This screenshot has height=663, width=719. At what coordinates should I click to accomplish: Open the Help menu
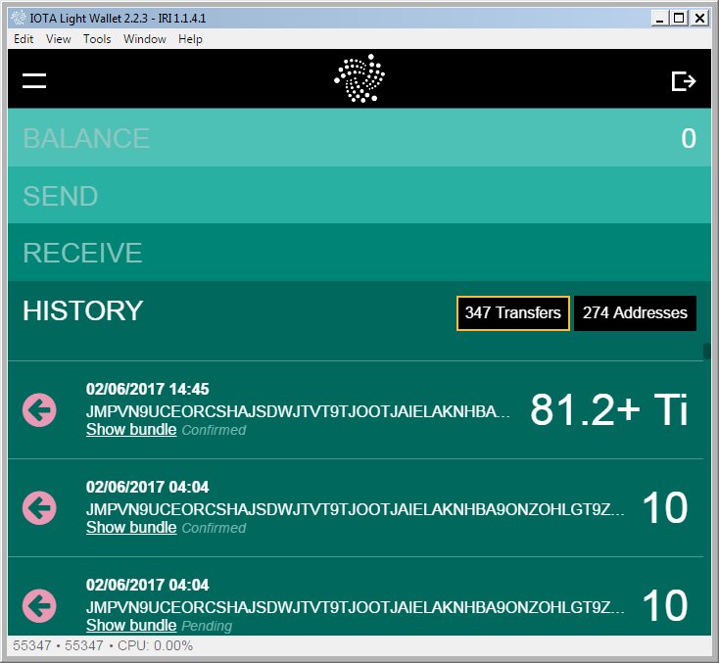tap(190, 39)
